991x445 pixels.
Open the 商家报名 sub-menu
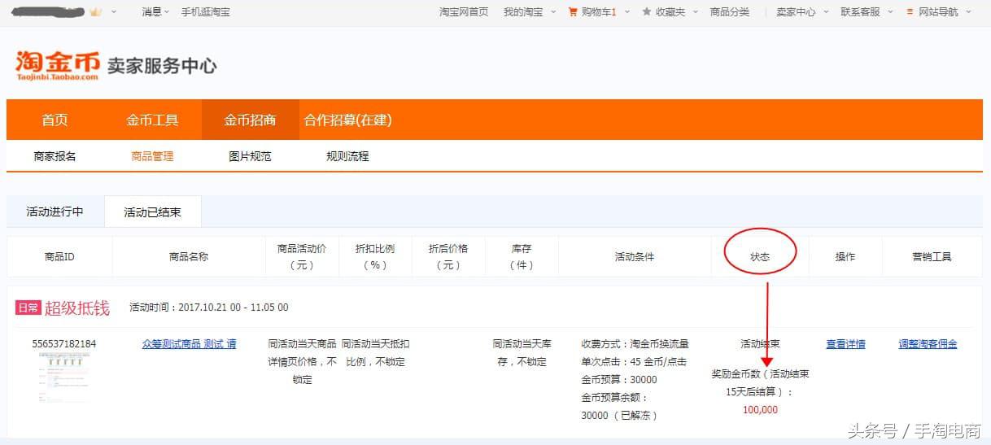pos(55,156)
